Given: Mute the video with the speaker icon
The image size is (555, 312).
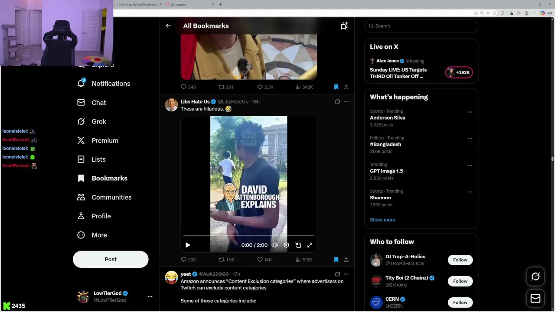Looking at the screenshot, I should click(x=274, y=245).
